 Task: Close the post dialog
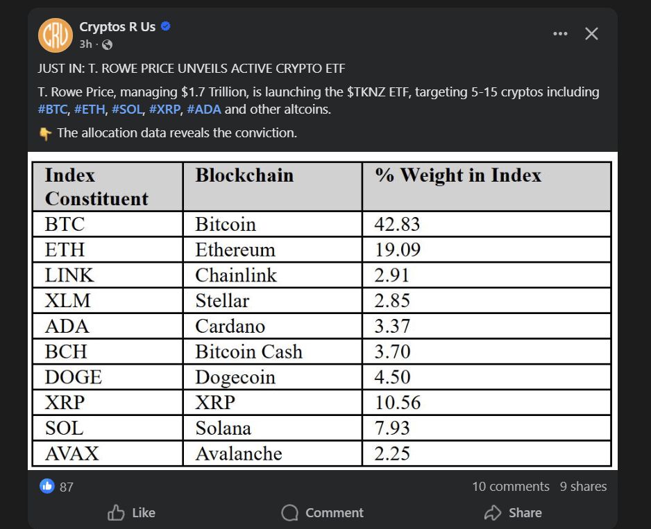pos(591,34)
